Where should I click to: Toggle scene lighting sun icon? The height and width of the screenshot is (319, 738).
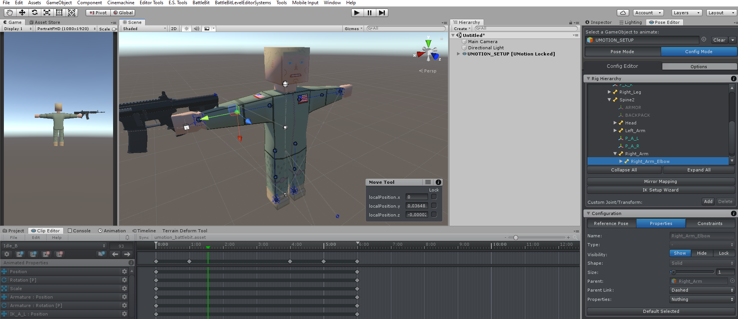coord(187,29)
